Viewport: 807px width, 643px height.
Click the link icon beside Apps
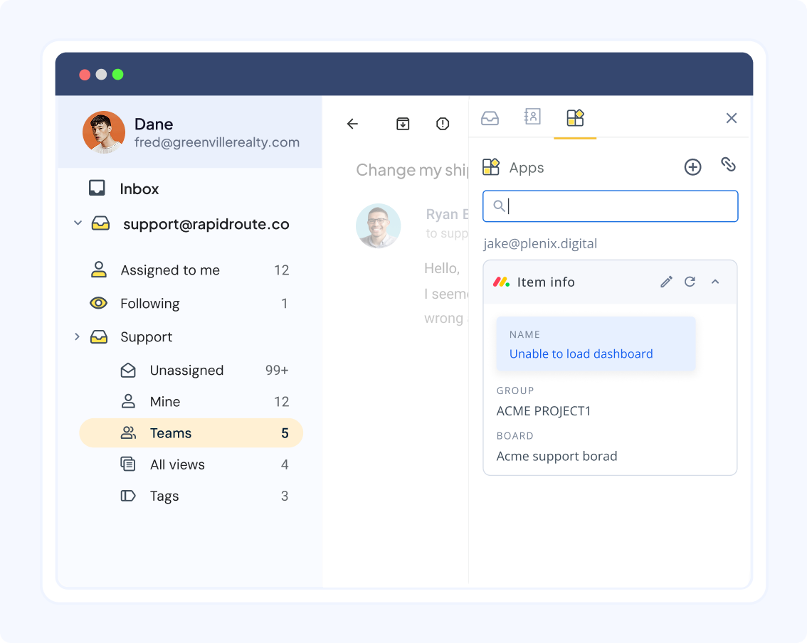tap(728, 165)
